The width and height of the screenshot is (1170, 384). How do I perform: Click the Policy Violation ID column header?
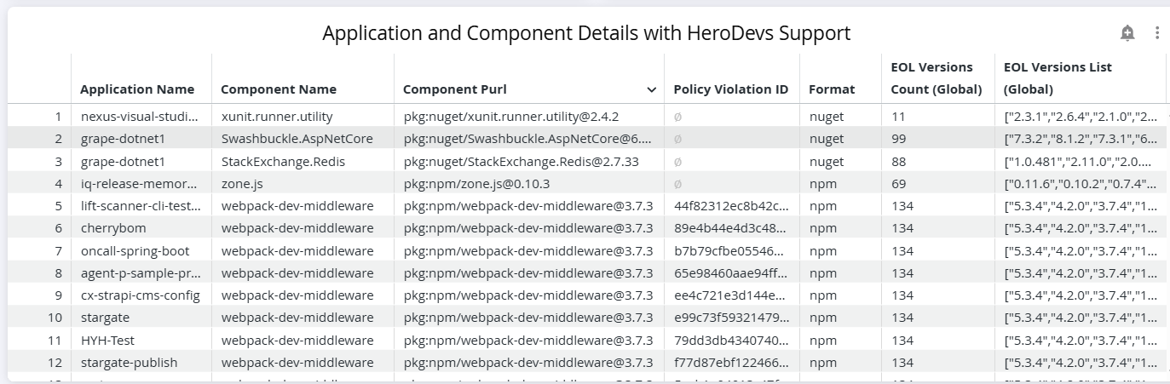(x=731, y=89)
